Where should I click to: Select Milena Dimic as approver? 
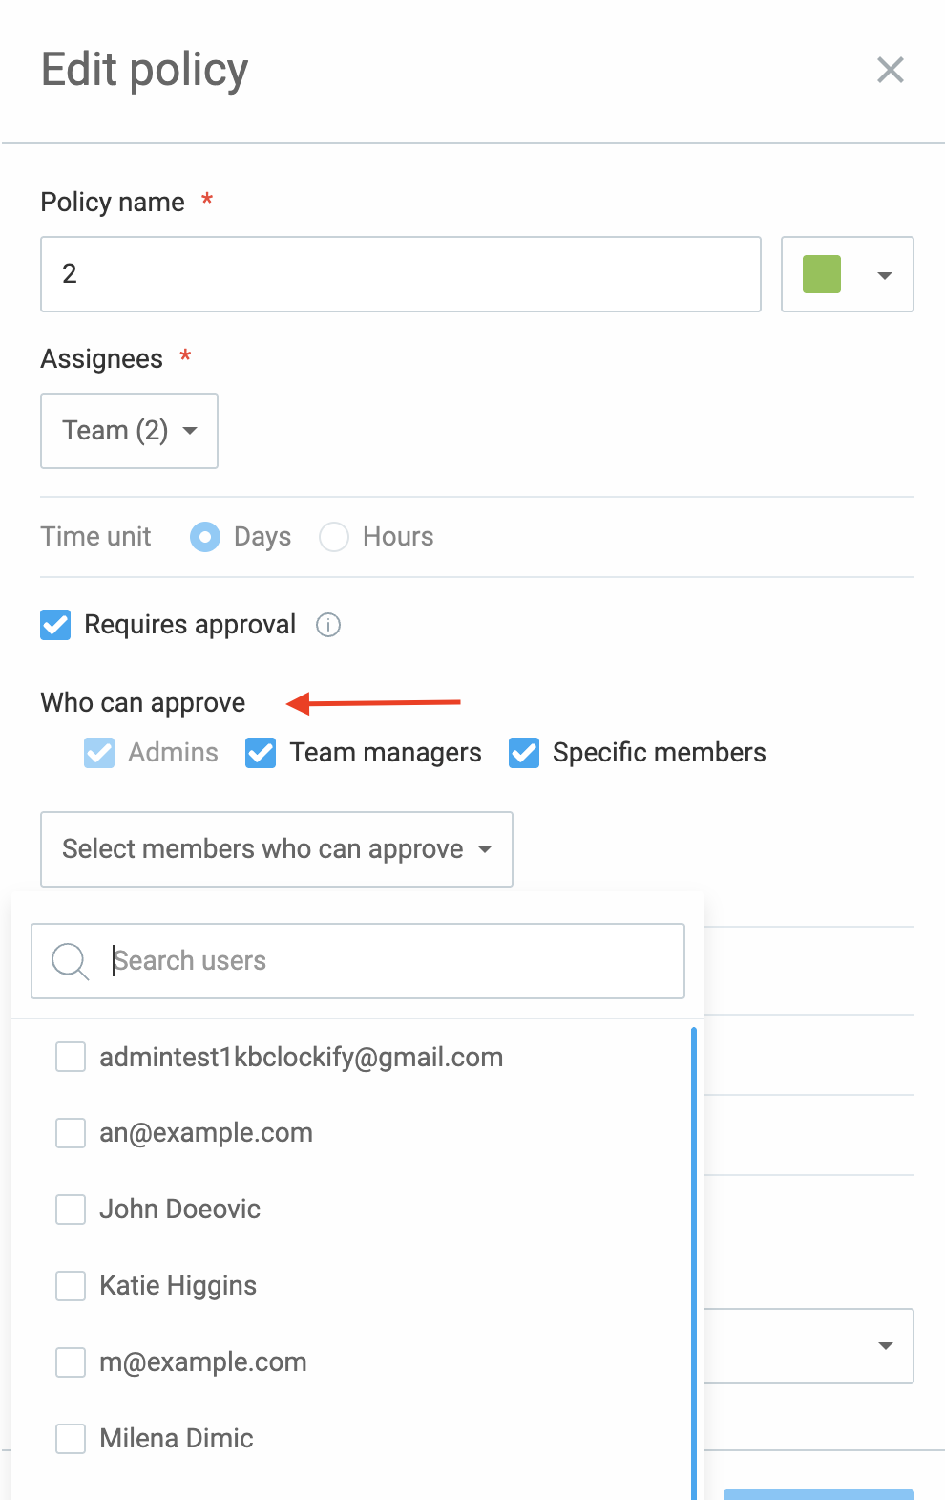pos(71,1438)
